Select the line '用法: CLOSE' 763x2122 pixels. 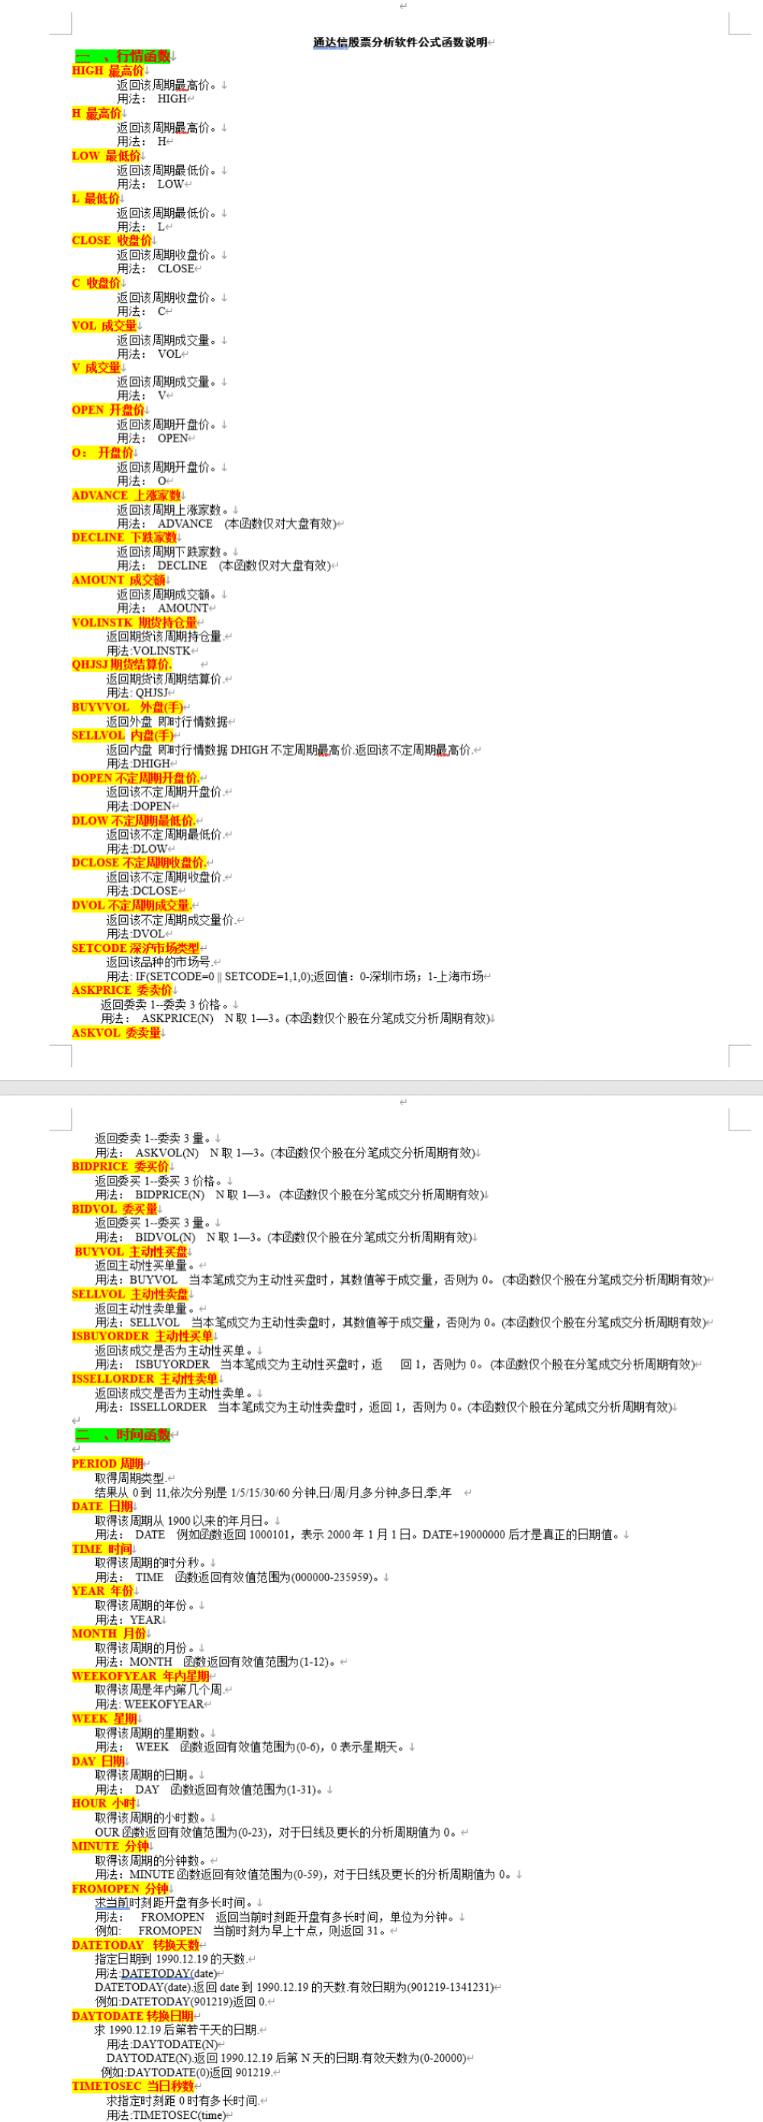pos(155,268)
